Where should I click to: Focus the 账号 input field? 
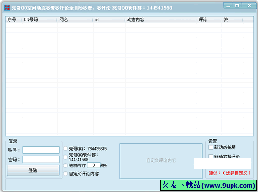pos(41,150)
